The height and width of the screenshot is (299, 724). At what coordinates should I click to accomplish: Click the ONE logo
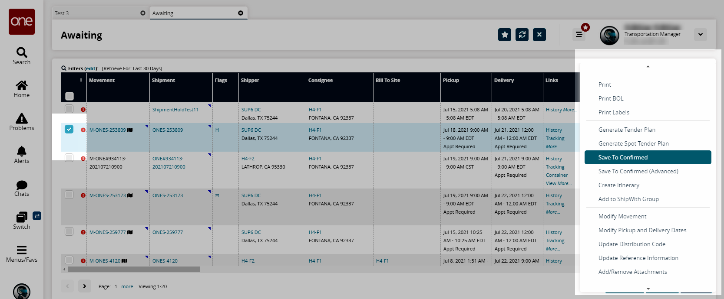click(x=22, y=22)
